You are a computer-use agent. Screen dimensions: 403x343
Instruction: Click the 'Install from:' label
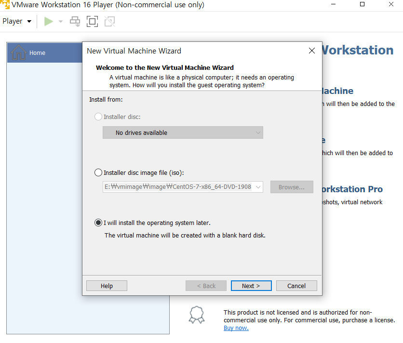pos(106,99)
